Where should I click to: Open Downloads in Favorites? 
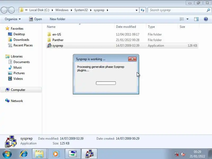(x=21, y=40)
